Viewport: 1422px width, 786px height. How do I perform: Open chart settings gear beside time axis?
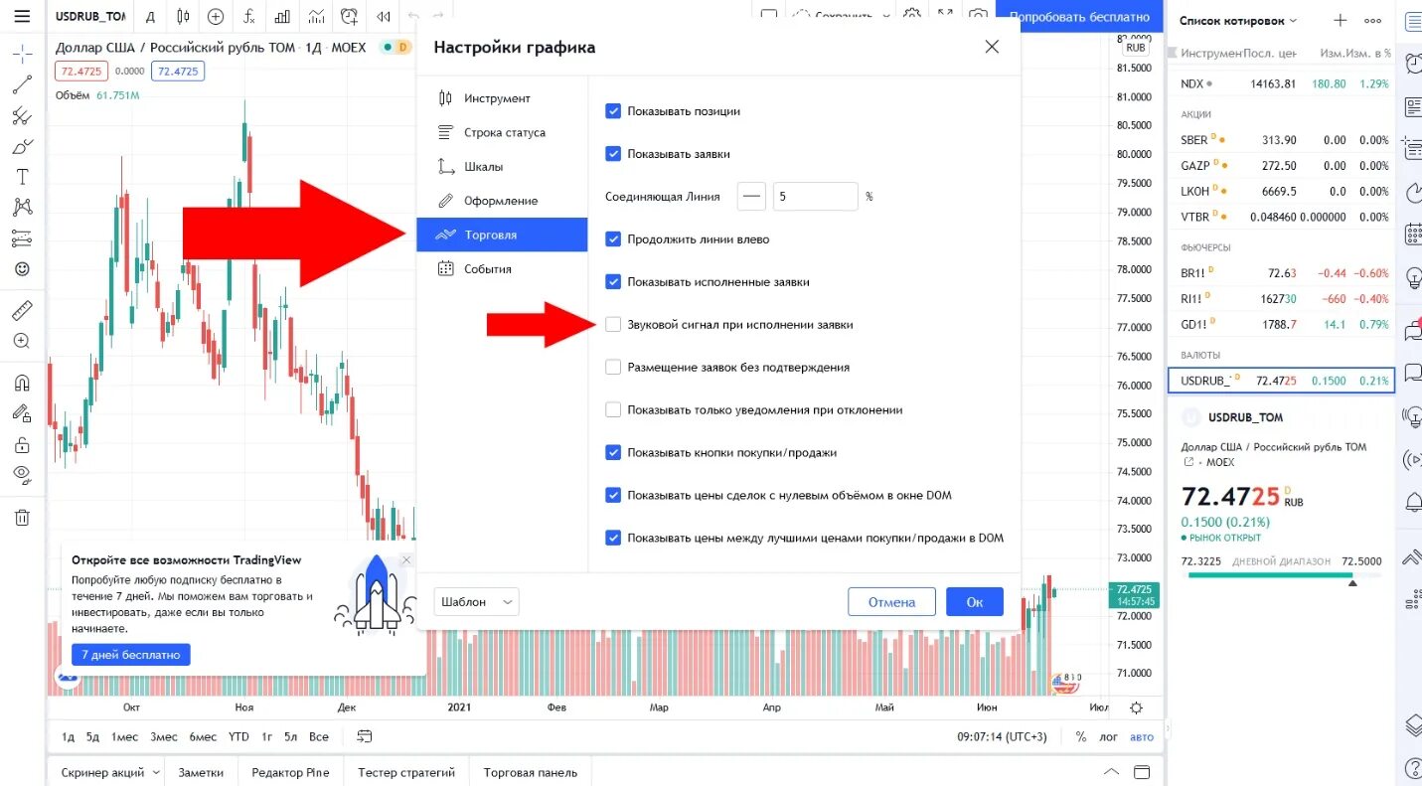click(x=1136, y=707)
